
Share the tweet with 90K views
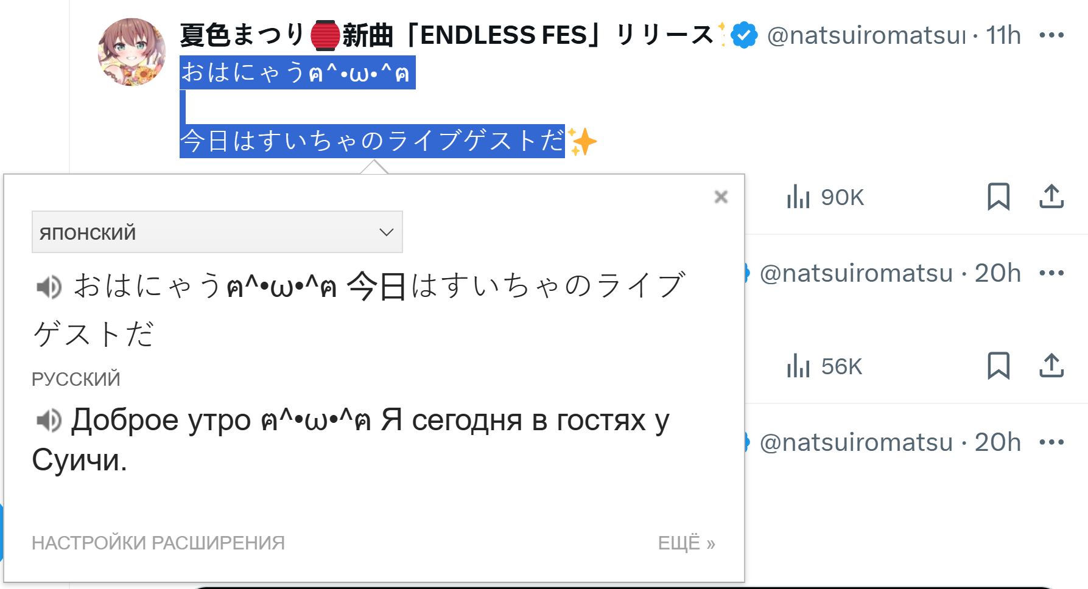tap(1051, 197)
